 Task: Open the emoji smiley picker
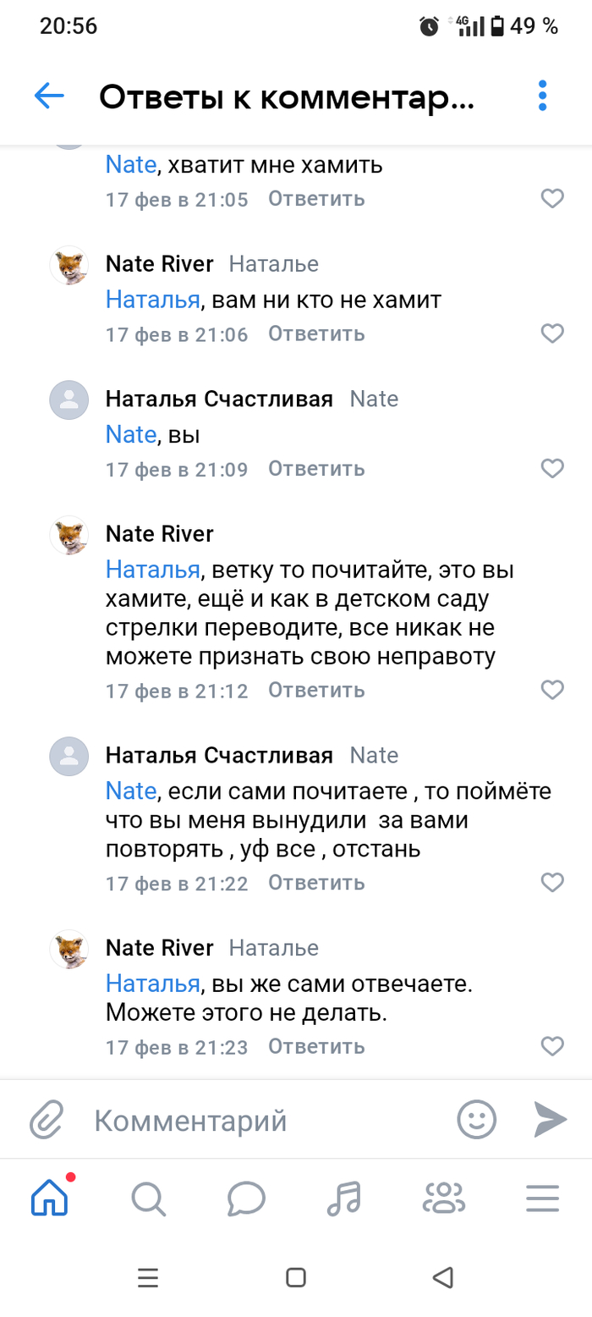point(476,1121)
